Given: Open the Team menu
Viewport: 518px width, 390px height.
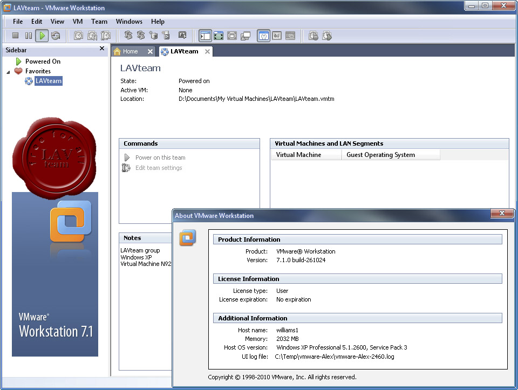Looking at the screenshot, I should click(99, 22).
